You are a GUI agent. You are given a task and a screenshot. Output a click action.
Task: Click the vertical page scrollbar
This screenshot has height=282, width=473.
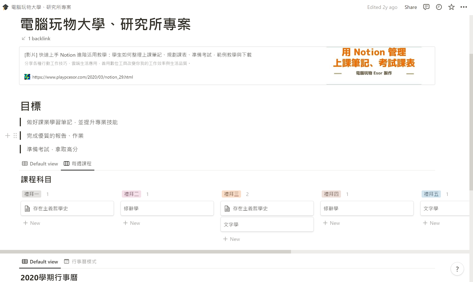pyautogui.click(x=471, y=122)
